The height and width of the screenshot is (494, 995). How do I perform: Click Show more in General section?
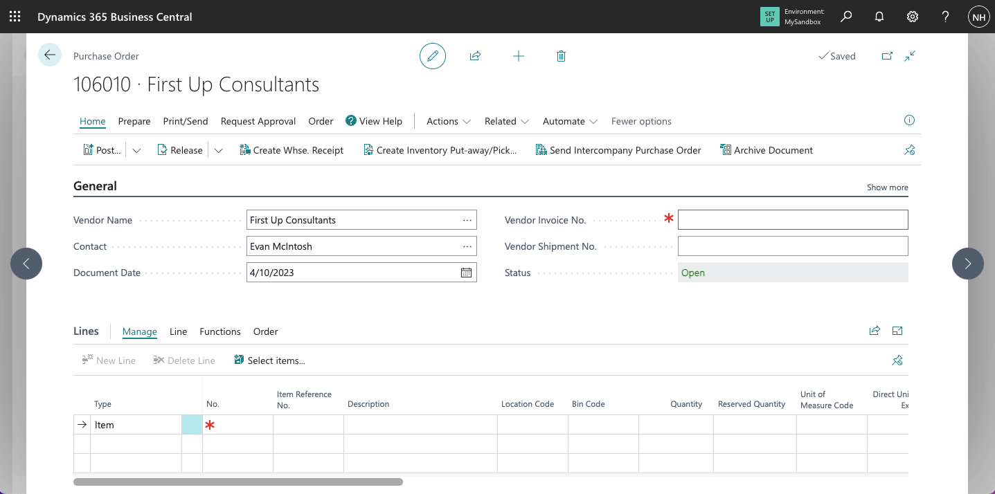pos(887,187)
